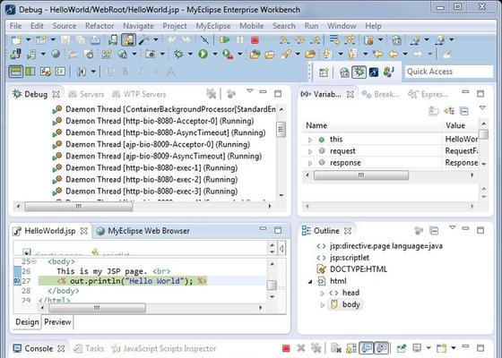Click the Variables table horizontal scrollbar thumb
This screenshot has height=358, width=502.
click(360, 175)
